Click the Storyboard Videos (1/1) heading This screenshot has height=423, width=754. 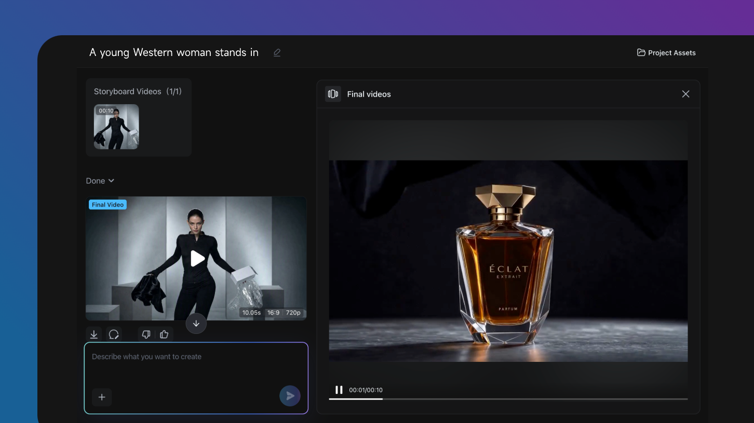[138, 91]
